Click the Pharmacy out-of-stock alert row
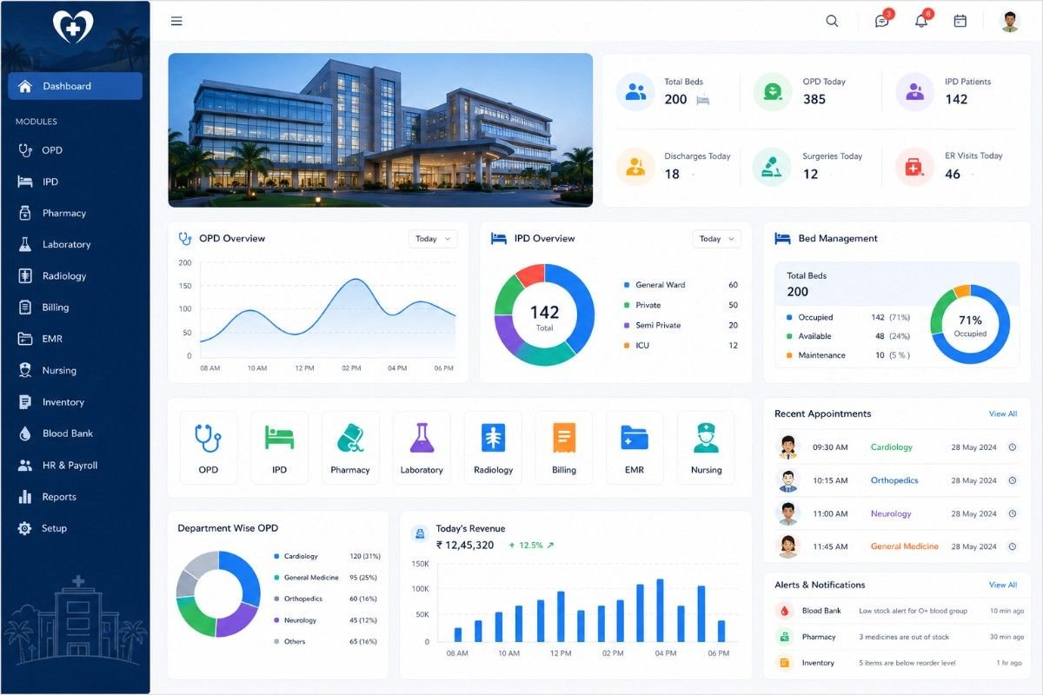 pyautogui.click(x=899, y=637)
